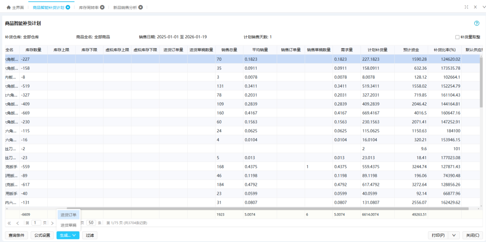This screenshot has width=486, height=242.
Task: Select 进货订单 from the popup menu
Action: pyautogui.click(x=68, y=215)
